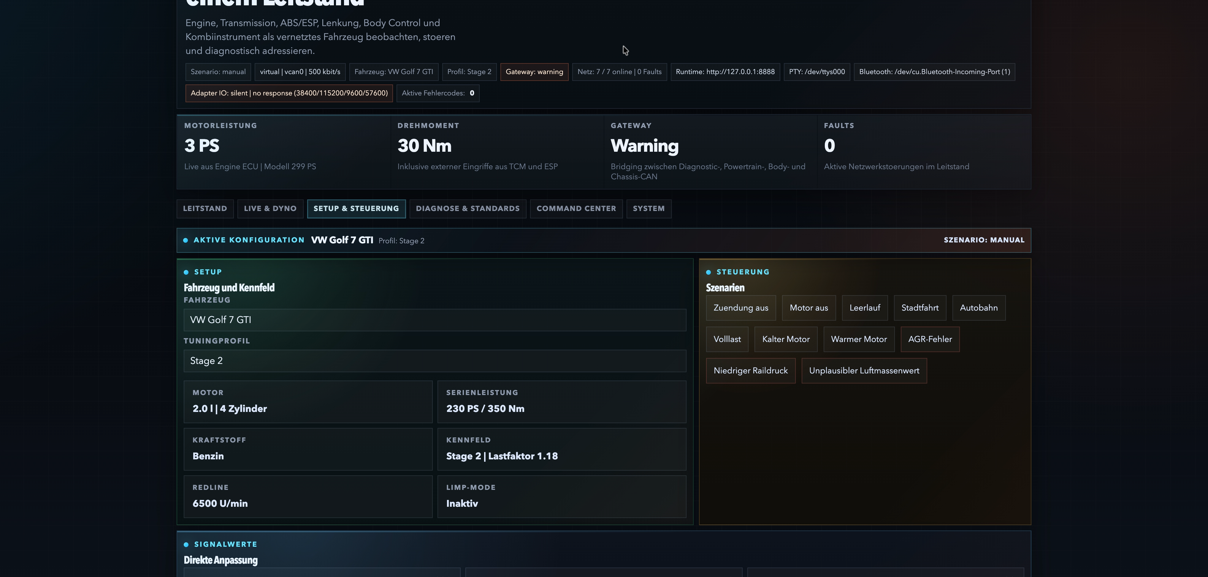The image size is (1208, 577).
Task: Choose the Kalter Motor scenario
Action: click(786, 339)
